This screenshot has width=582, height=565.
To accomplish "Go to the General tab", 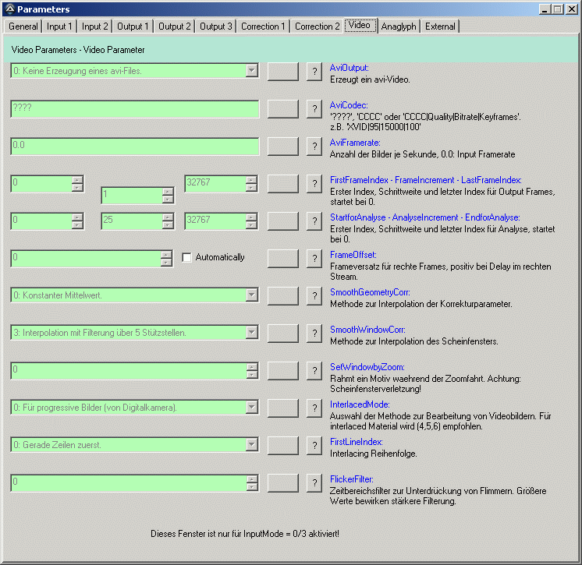I will click(23, 26).
